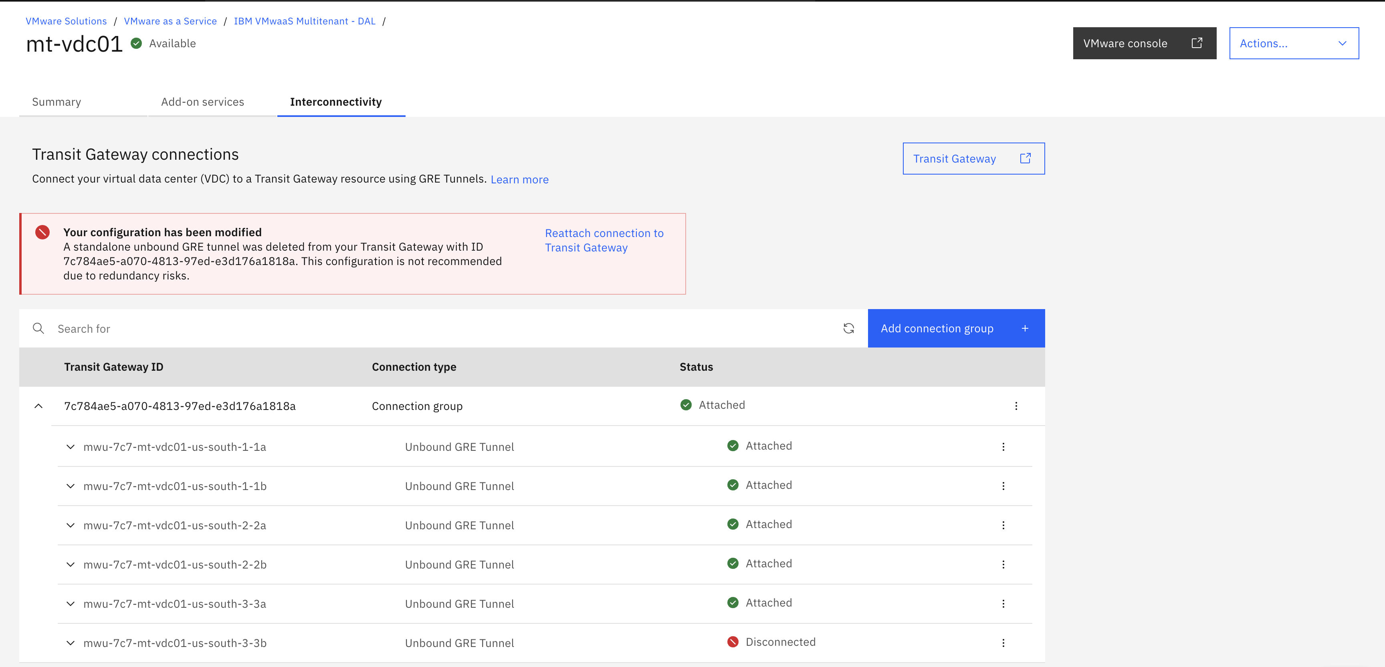Switch to the Summary tab
Screen dimensions: 1385x667
pos(57,102)
